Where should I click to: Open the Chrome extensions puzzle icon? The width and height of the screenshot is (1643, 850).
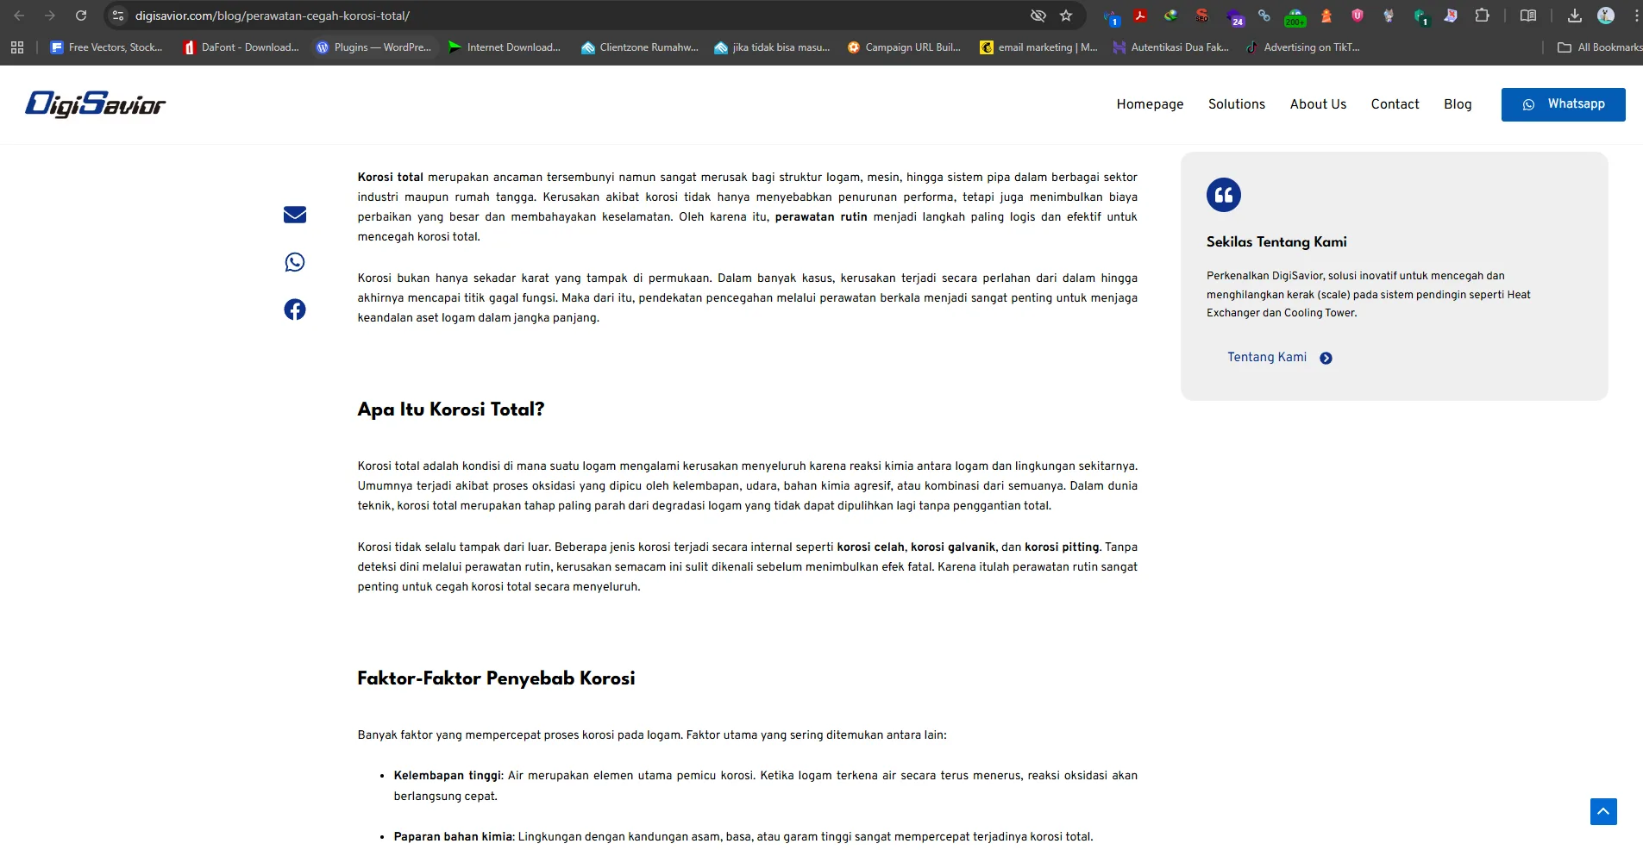tap(1483, 15)
